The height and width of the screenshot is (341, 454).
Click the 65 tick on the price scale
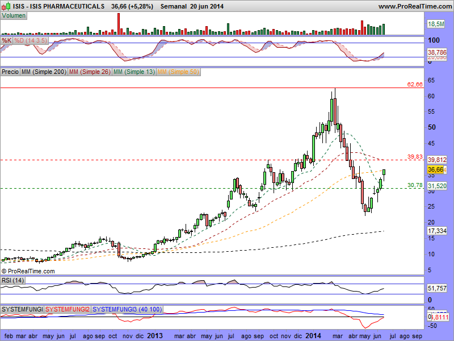point(431,81)
